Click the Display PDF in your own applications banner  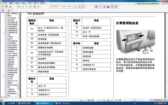pyautogui.click(x=147, y=3)
